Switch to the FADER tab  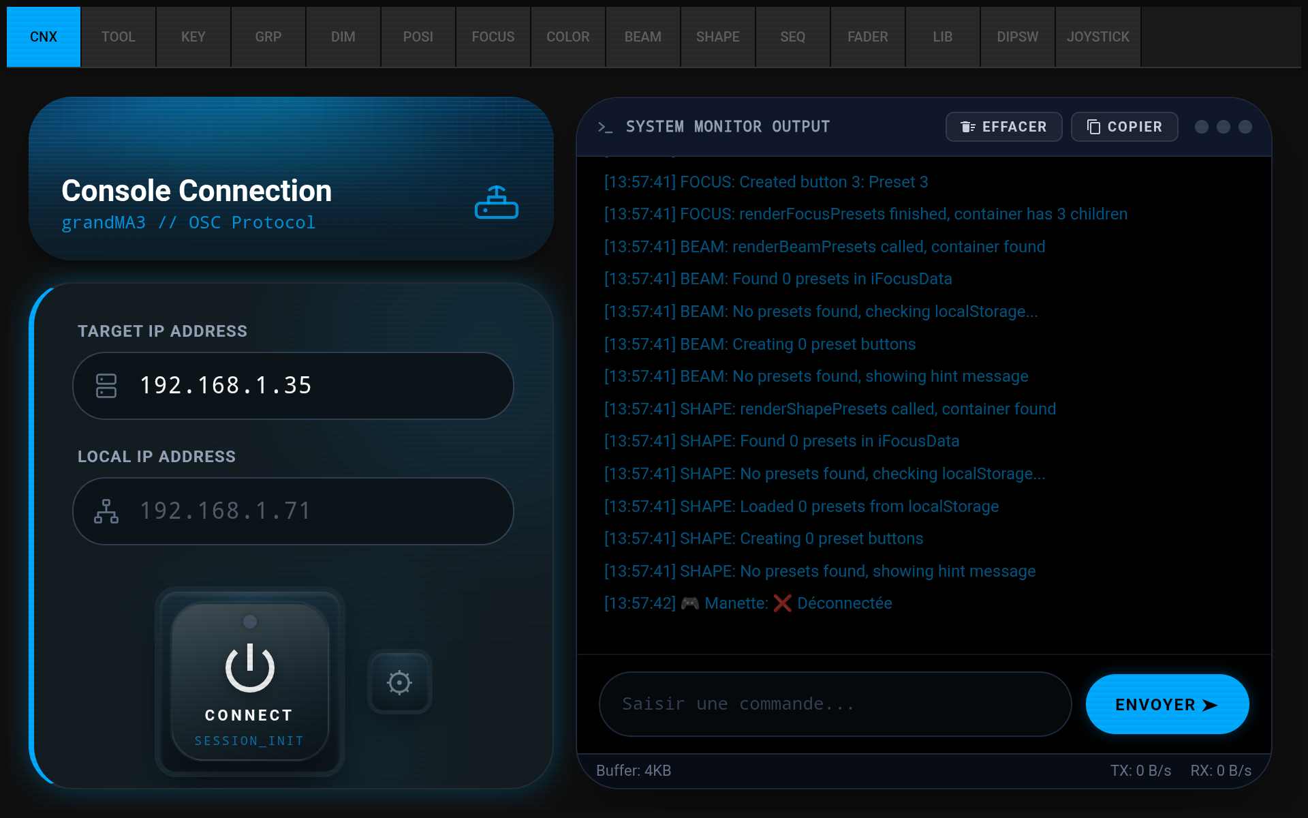(867, 37)
